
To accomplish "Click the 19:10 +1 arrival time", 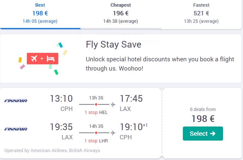I will tap(134, 127).
